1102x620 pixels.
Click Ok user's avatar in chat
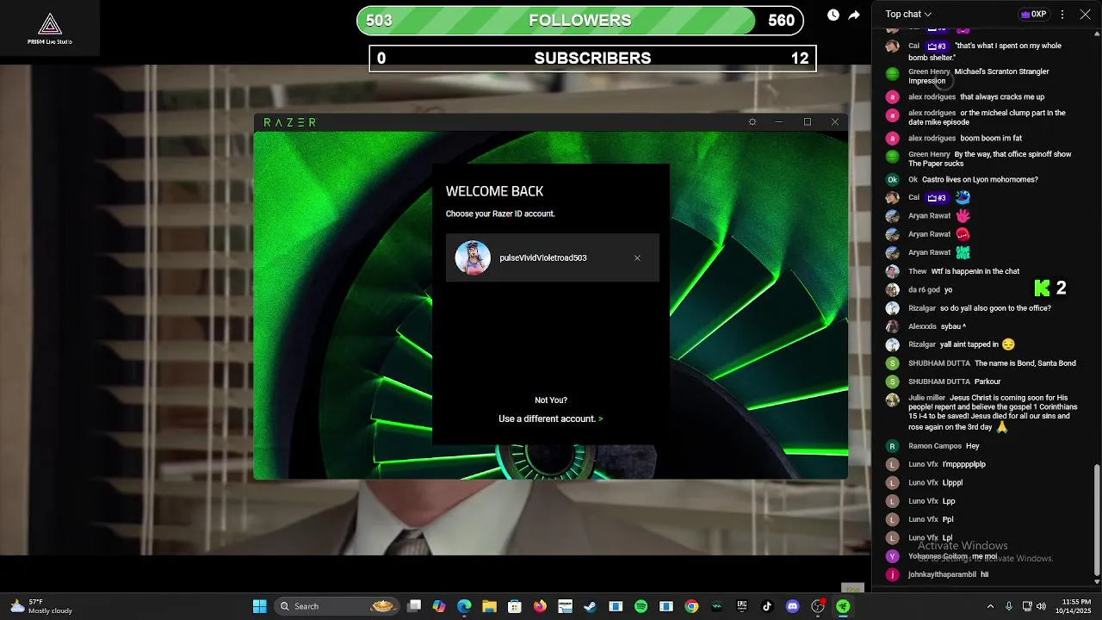click(x=893, y=180)
